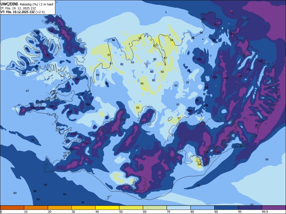Click the humidity value '92' in the north
The width and height of the screenshot is (286, 214).
click(114, 40)
